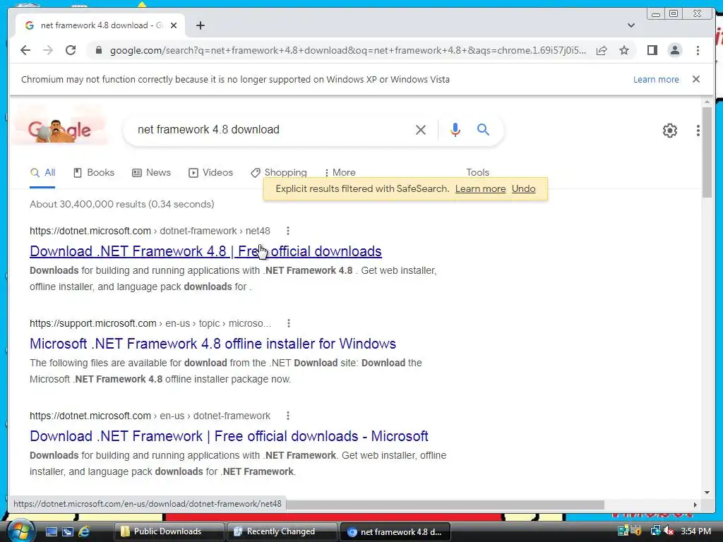Click the vertical scrollbar thumb

click(707, 152)
